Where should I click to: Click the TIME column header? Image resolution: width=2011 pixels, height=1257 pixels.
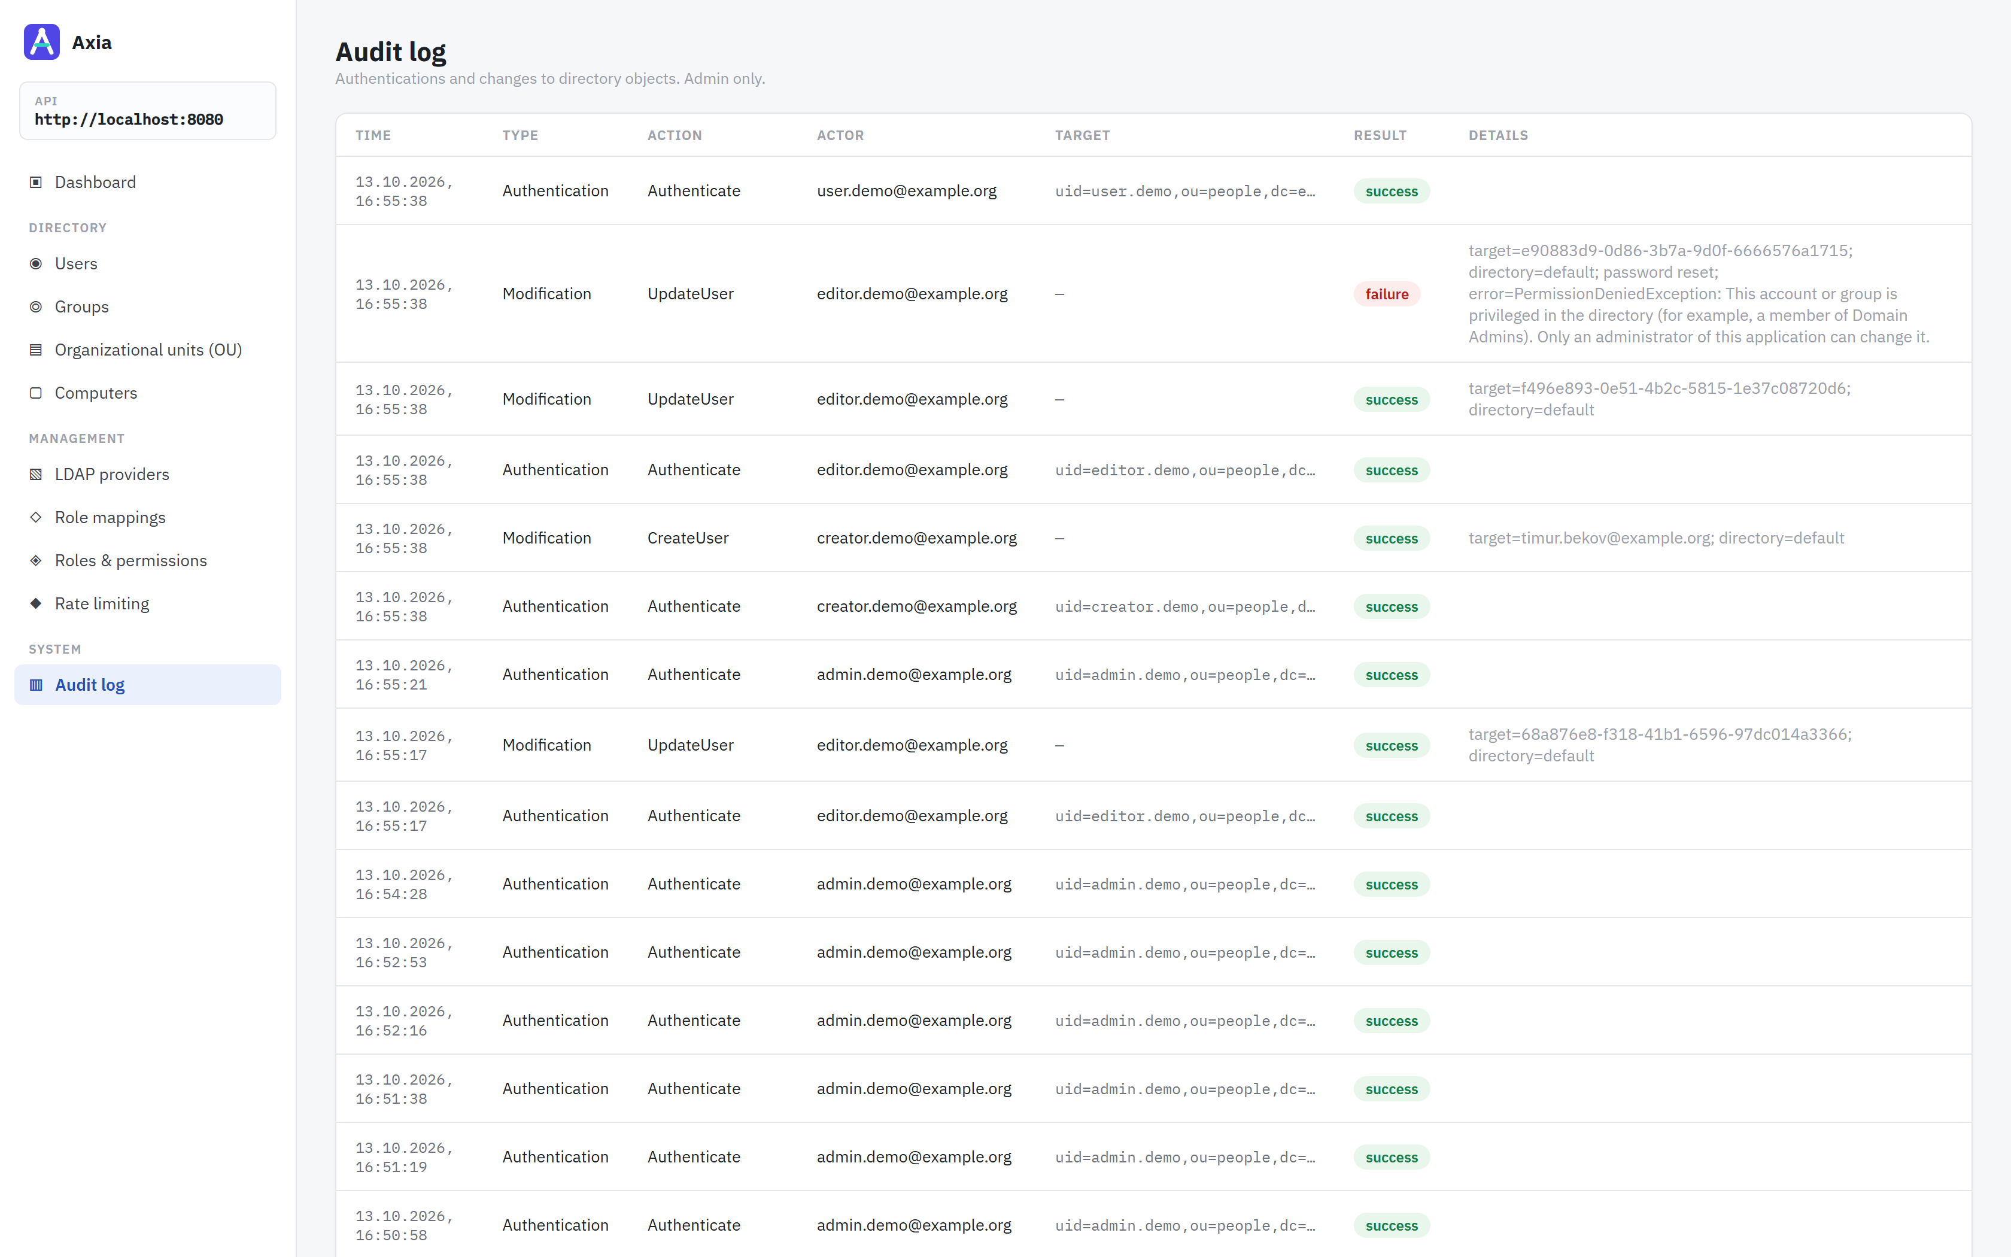(373, 135)
